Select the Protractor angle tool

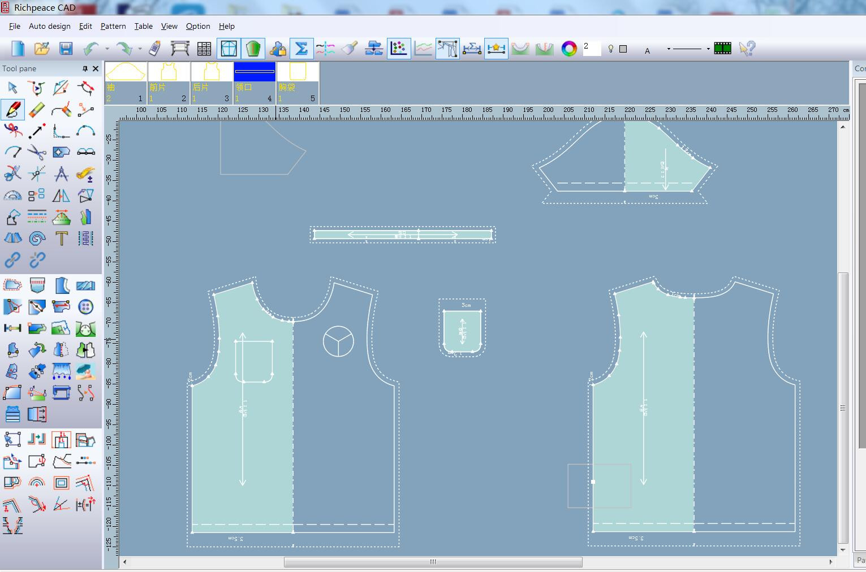pos(12,195)
